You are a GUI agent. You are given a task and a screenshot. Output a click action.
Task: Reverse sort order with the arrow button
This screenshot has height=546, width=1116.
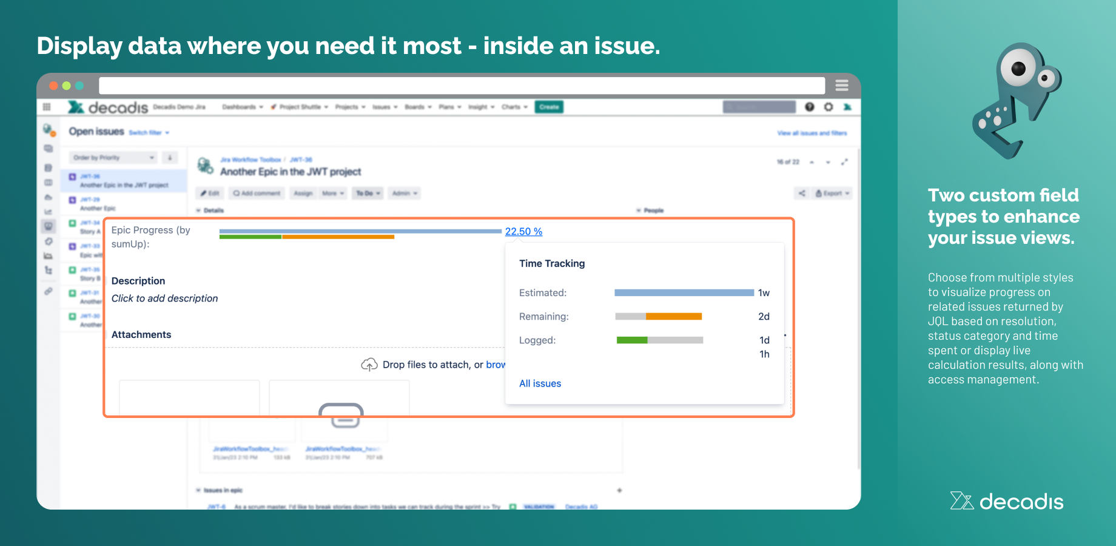[170, 158]
